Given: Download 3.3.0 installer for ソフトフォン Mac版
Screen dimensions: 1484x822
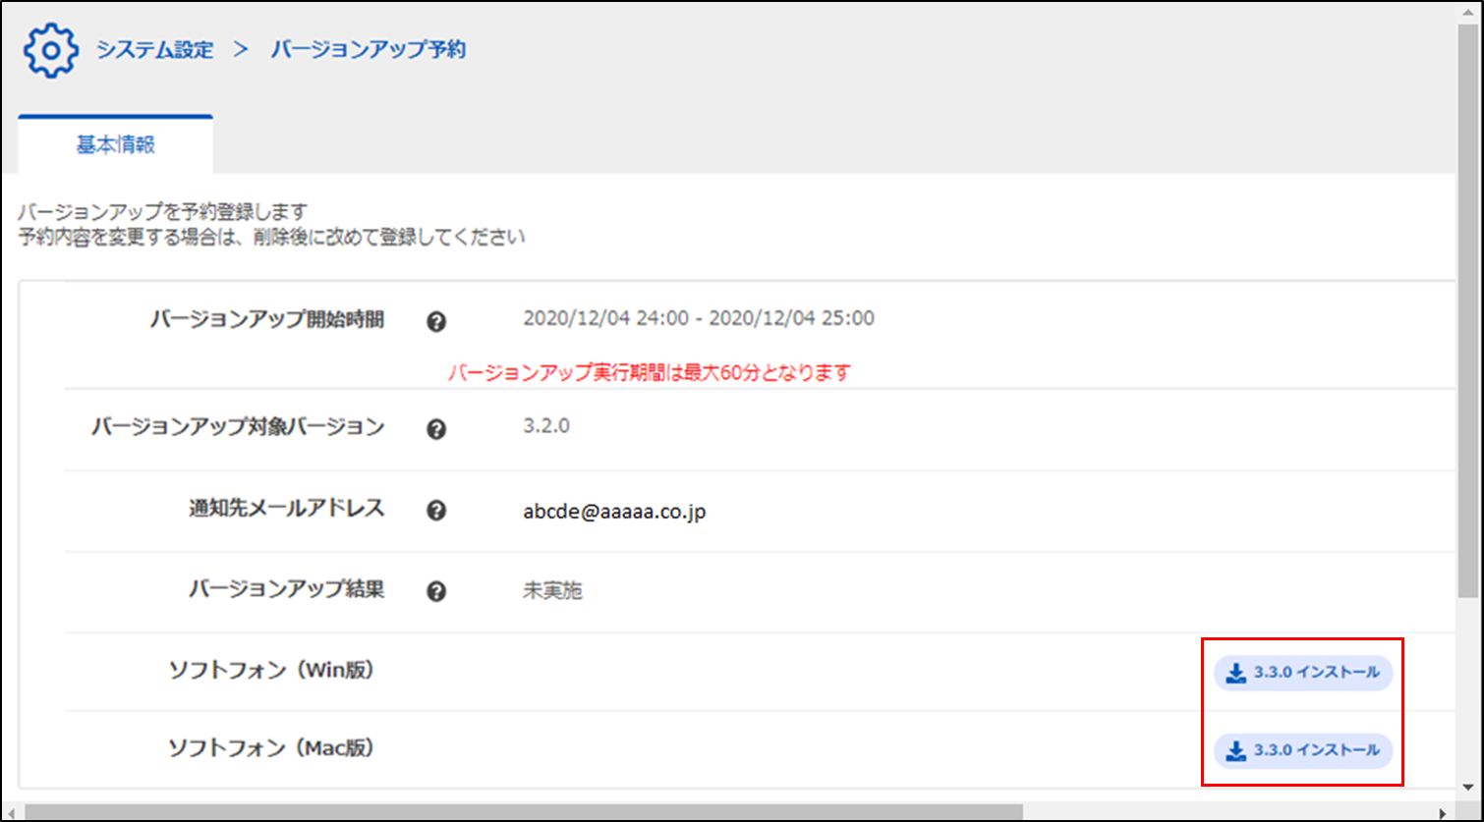Looking at the screenshot, I should point(1303,750).
